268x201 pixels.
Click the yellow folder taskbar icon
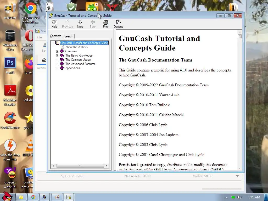click(x=21, y=197)
